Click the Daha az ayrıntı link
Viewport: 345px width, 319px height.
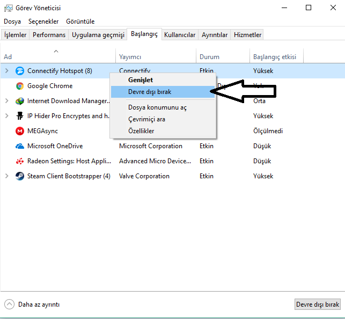(39, 305)
